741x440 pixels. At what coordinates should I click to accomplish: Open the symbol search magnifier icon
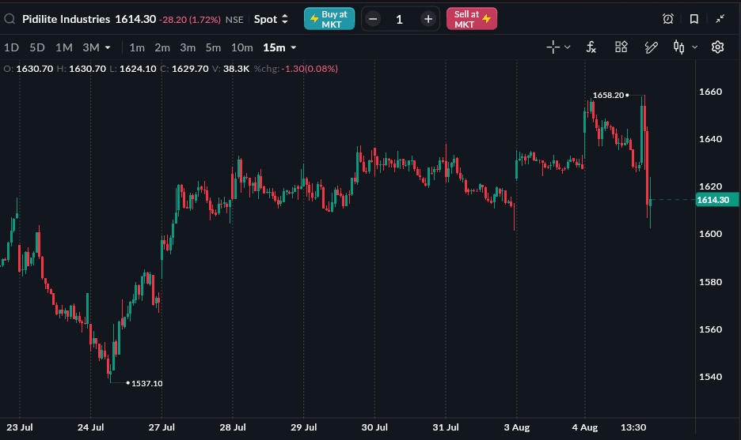point(9,19)
